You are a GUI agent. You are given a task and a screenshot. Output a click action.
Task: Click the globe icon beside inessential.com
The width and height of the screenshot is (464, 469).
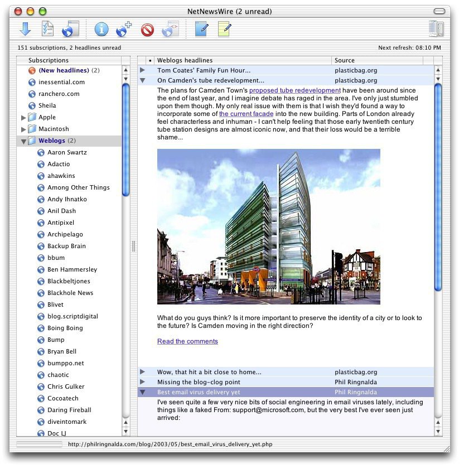[x=32, y=82]
